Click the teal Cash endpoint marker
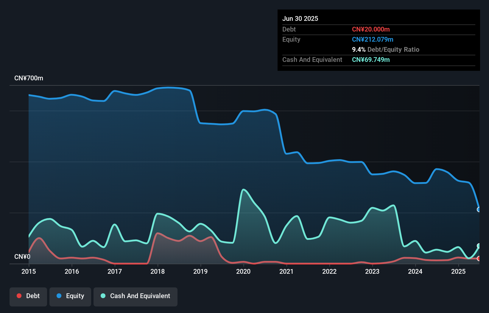The height and width of the screenshot is (313, 489). [x=479, y=246]
